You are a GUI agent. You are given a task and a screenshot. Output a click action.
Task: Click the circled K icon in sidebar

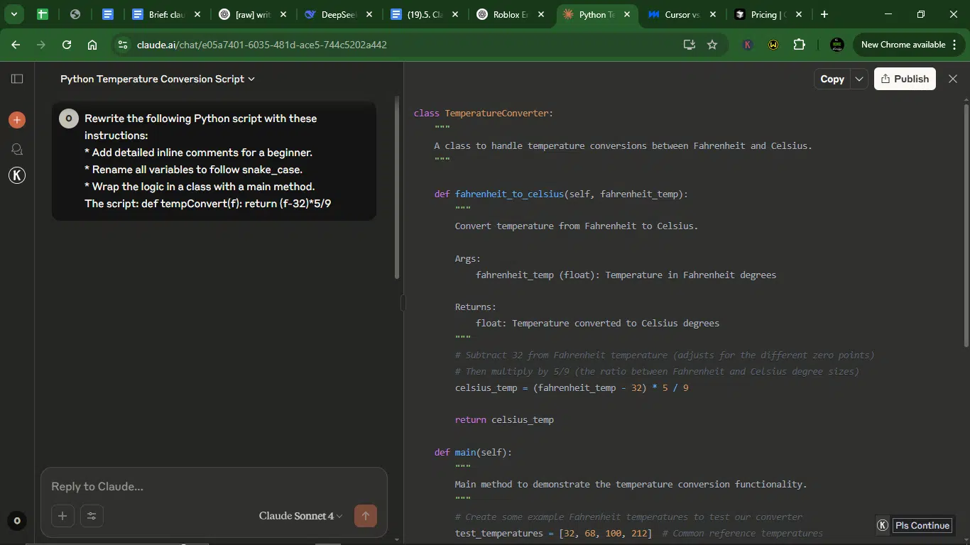(17, 175)
